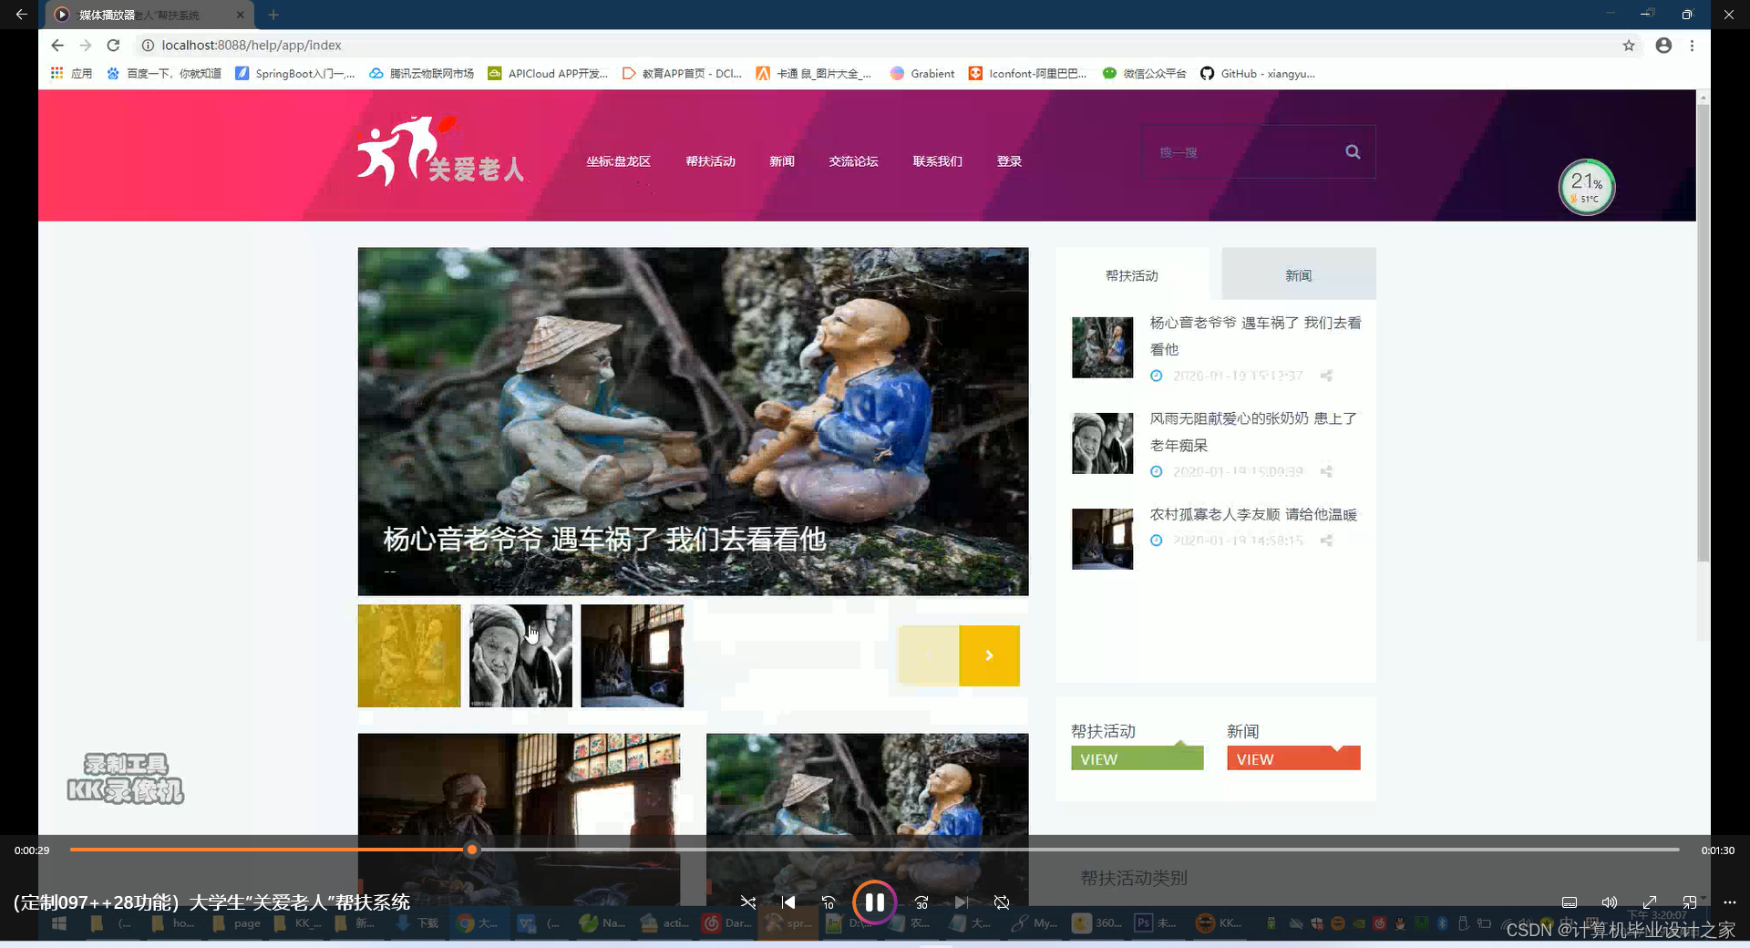Reload the localhost page
The width and height of the screenshot is (1750, 948).
pos(113,46)
